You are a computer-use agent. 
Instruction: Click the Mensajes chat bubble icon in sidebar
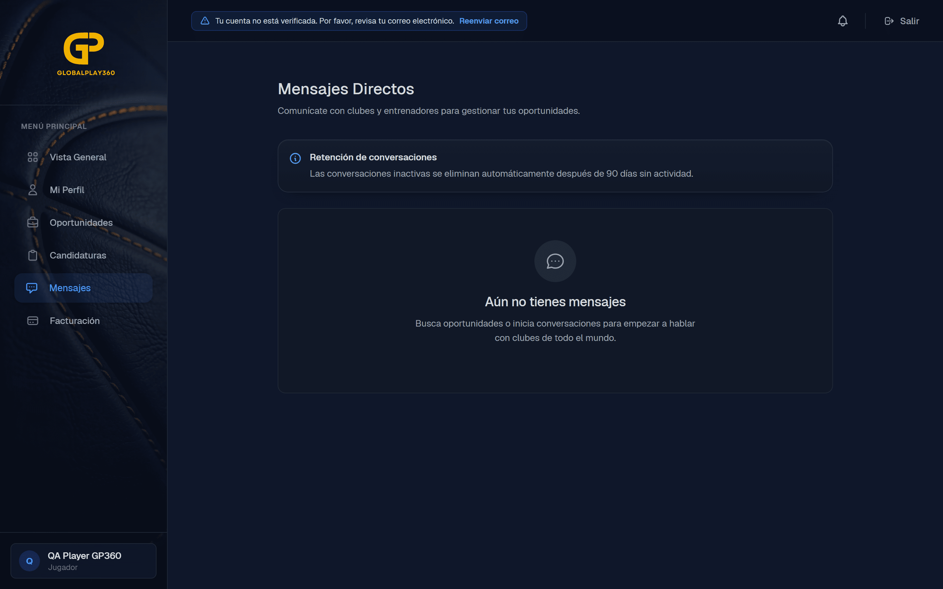click(x=31, y=288)
